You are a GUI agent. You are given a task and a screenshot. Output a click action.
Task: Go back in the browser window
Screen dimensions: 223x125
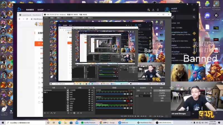[20, 19]
